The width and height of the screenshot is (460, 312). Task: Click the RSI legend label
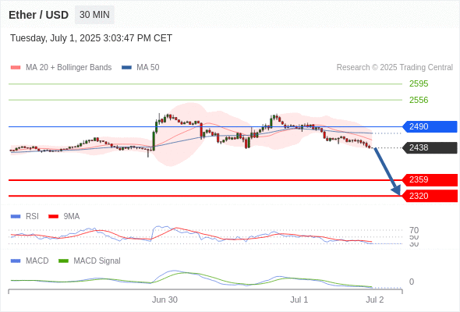coord(32,217)
